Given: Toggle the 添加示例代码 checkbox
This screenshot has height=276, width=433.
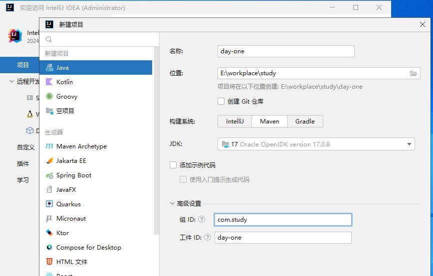Looking at the screenshot, I should [173, 165].
